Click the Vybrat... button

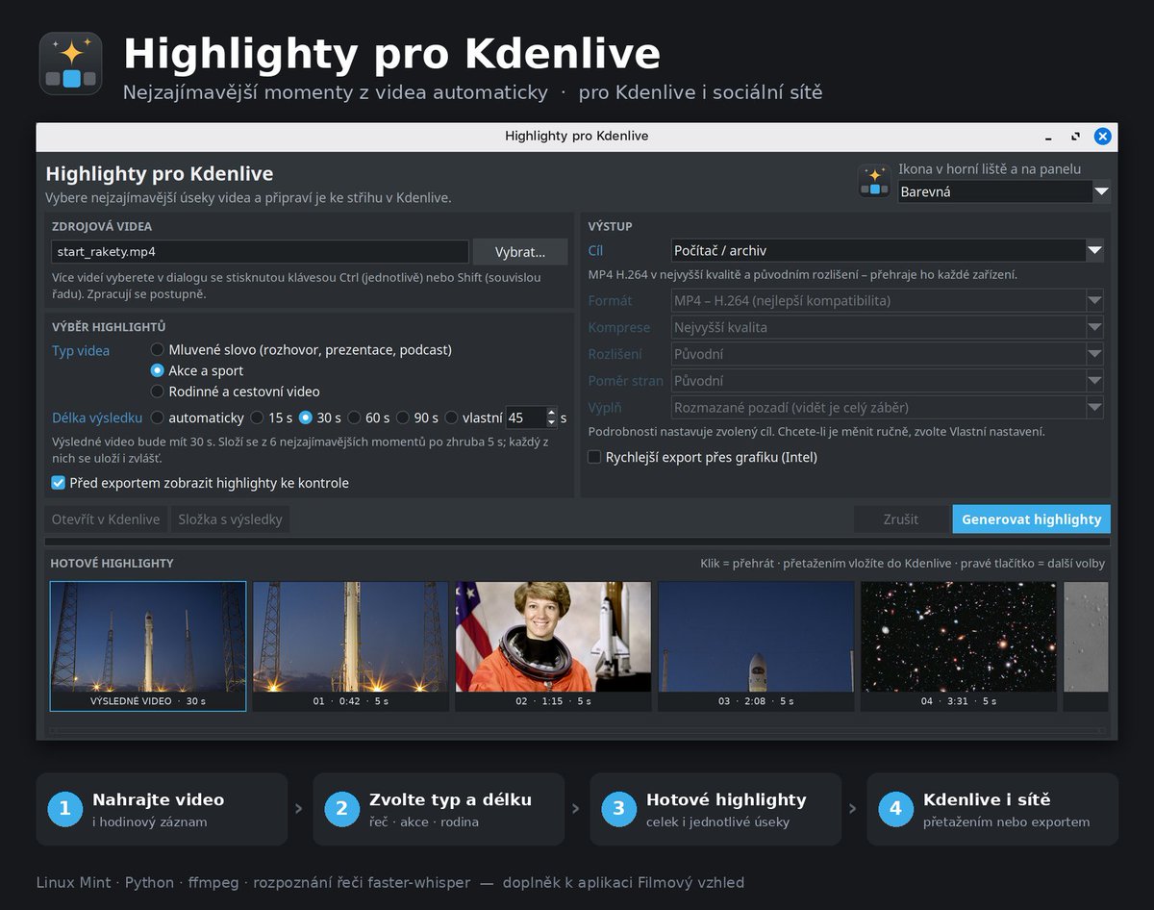[519, 252]
